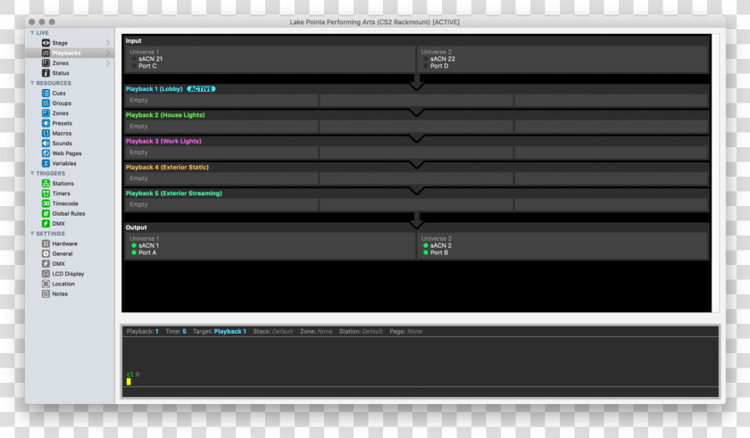Click the Port D input indicator

(426, 66)
